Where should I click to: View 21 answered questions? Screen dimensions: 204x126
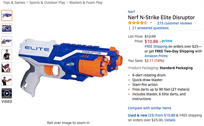[150, 28]
